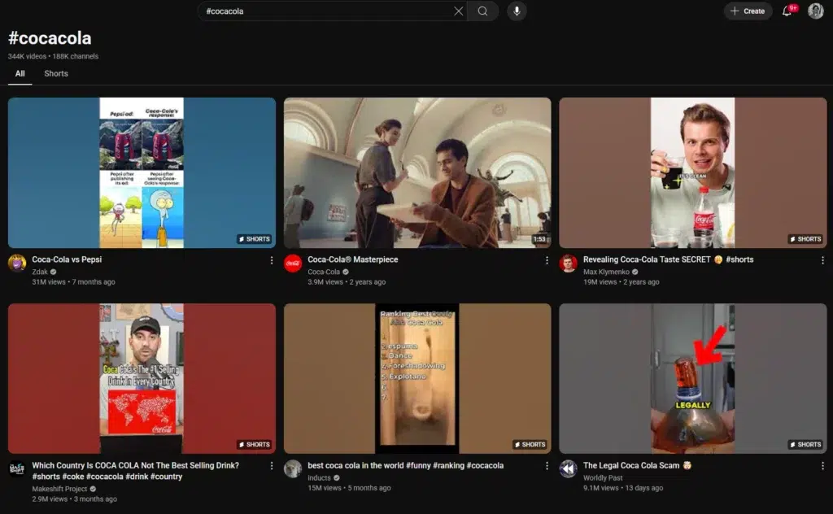The height and width of the screenshot is (514, 833).
Task: Open the Coca-Cola® Masterpiece title link
Action: (353, 259)
